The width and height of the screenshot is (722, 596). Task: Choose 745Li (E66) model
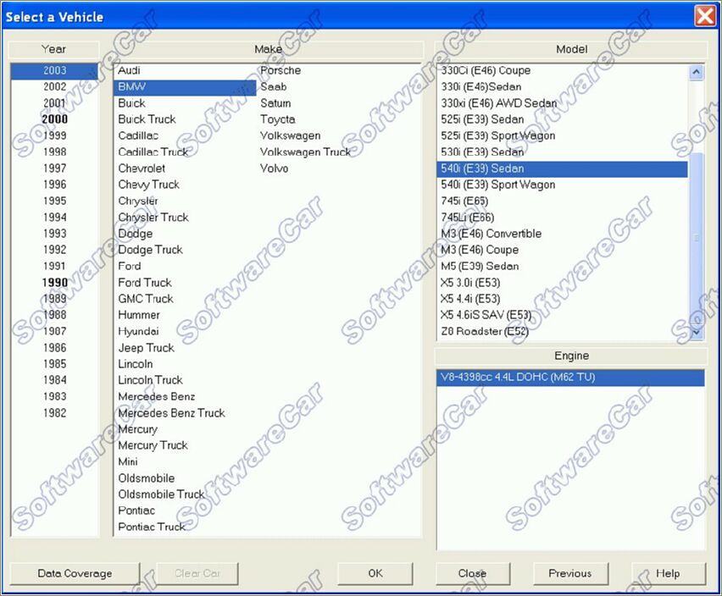point(467,218)
